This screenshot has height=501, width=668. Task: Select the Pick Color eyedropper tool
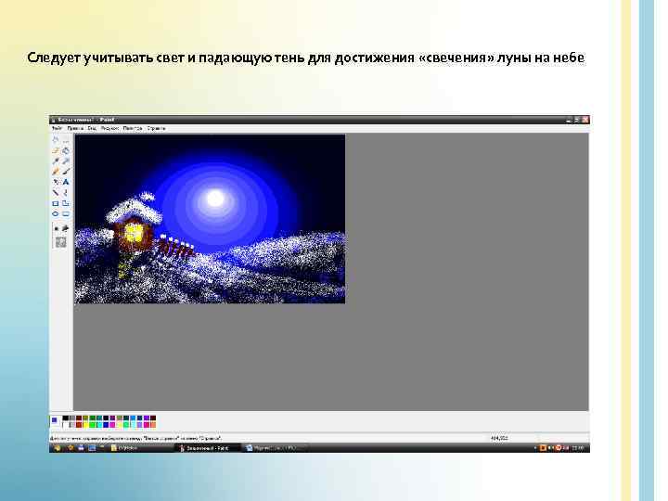pyautogui.click(x=56, y=161)
